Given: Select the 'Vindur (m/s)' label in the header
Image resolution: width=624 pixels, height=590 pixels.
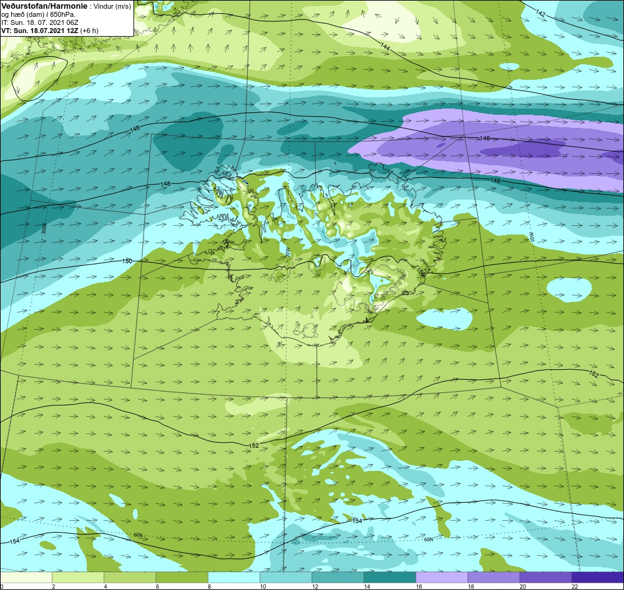Looking at the screenshot, I should point(112,7).
